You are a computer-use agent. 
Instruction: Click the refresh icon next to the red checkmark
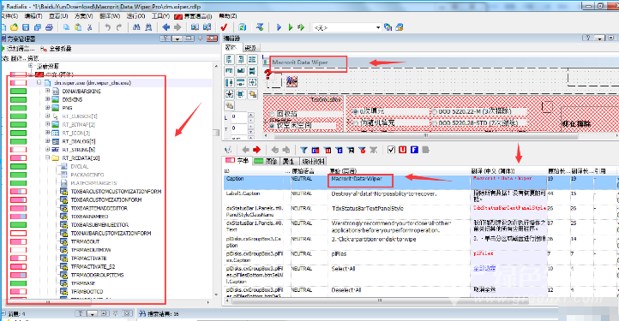243,27
